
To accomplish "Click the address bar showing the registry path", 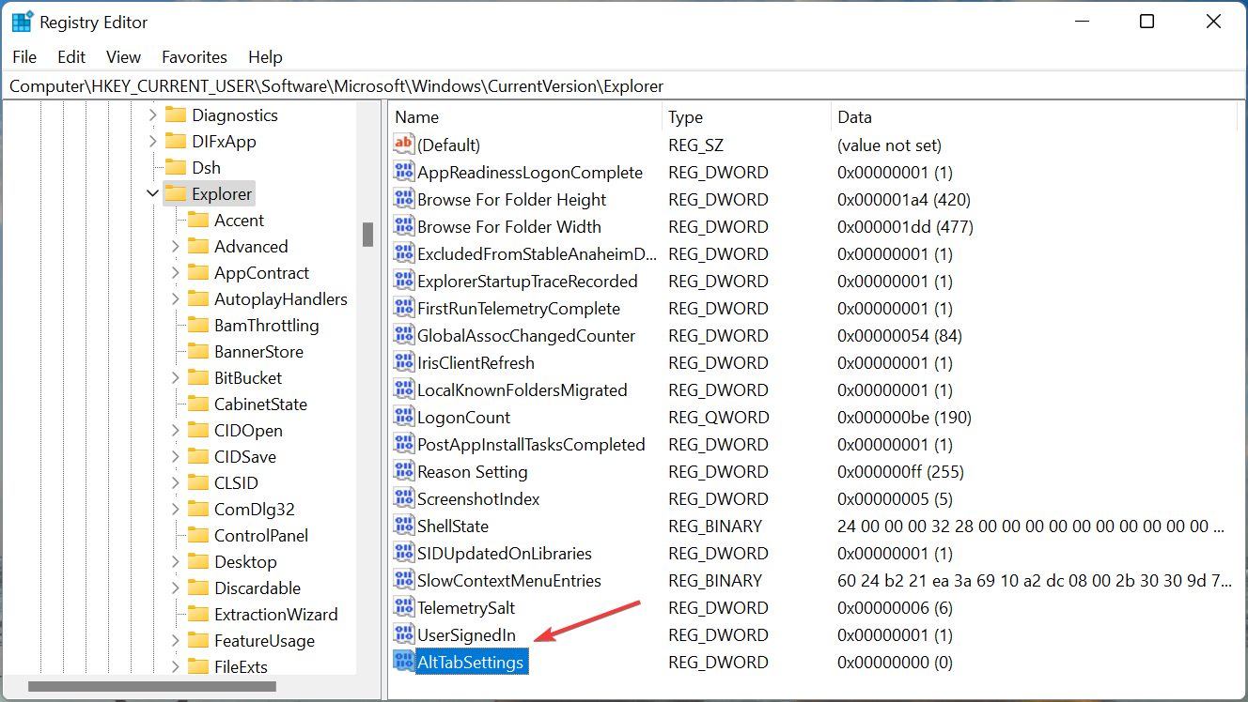I will (329, 85).
